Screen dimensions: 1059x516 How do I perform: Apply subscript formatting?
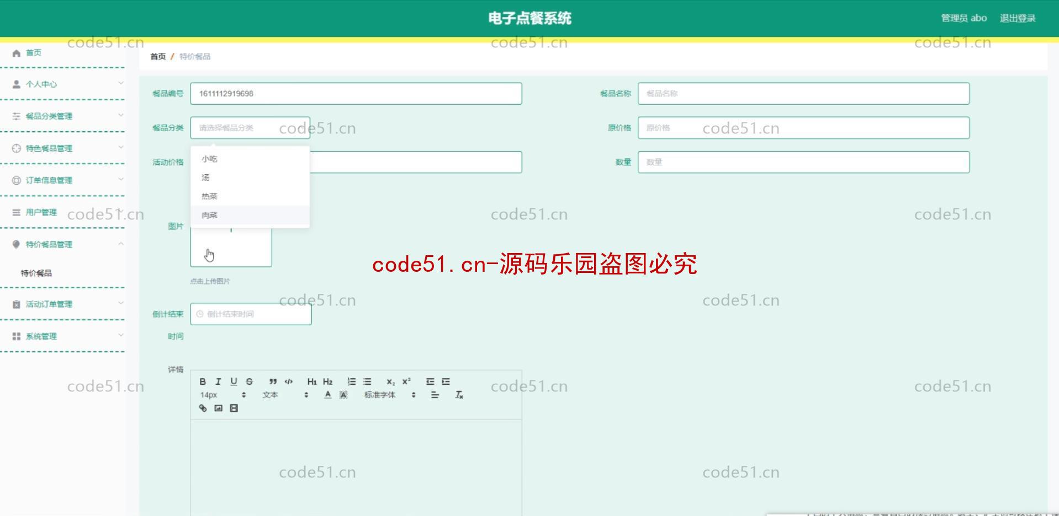391,381
